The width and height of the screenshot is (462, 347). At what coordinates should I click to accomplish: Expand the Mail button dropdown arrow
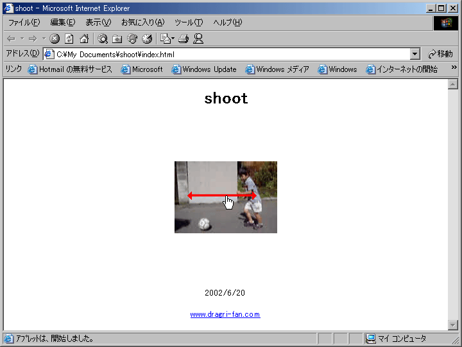(173, 39)
